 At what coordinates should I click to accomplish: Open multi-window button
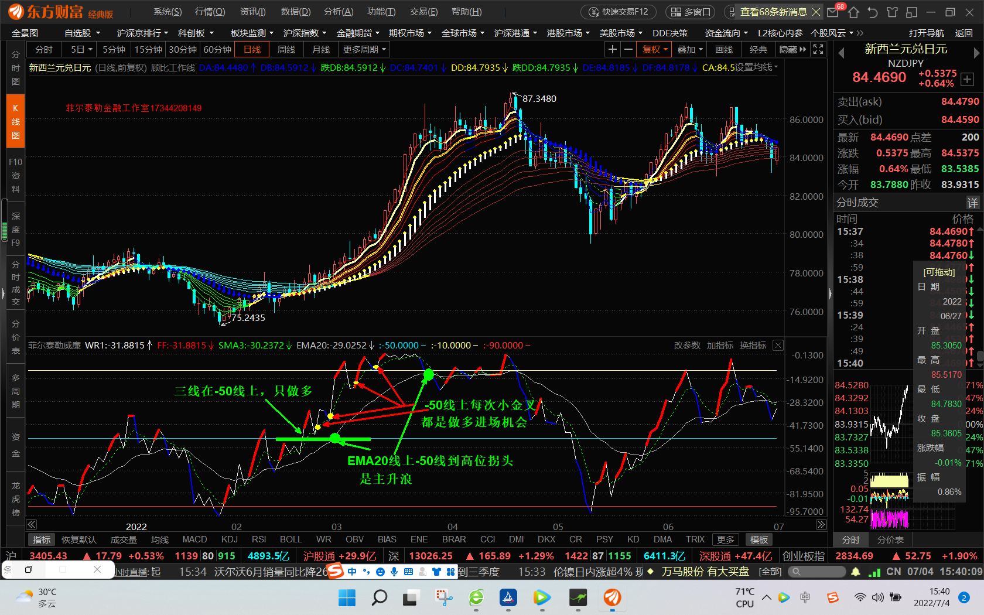690,12
